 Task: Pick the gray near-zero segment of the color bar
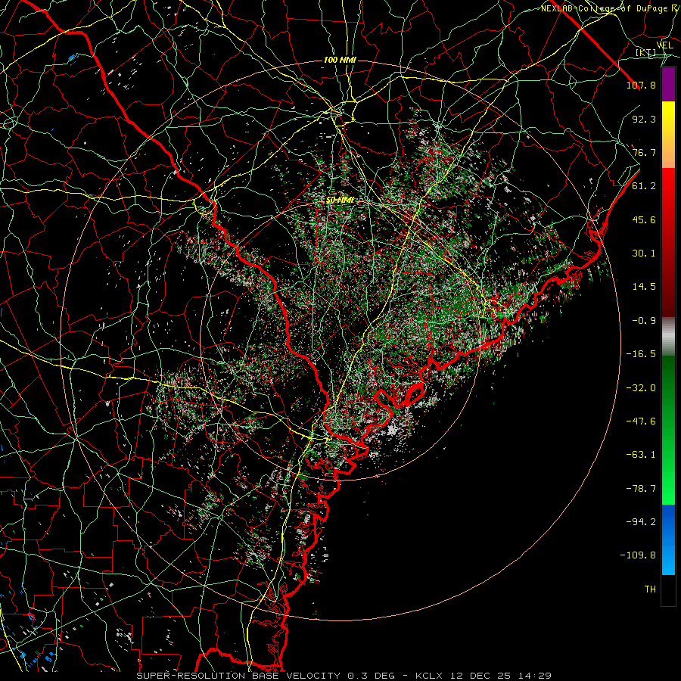668,337
